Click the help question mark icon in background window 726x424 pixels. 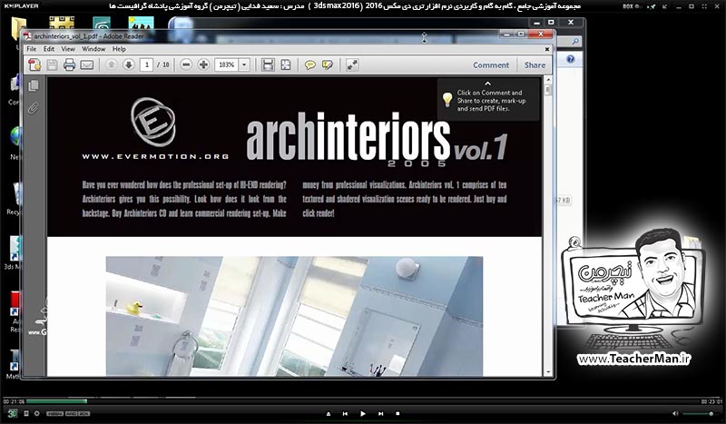571,59
